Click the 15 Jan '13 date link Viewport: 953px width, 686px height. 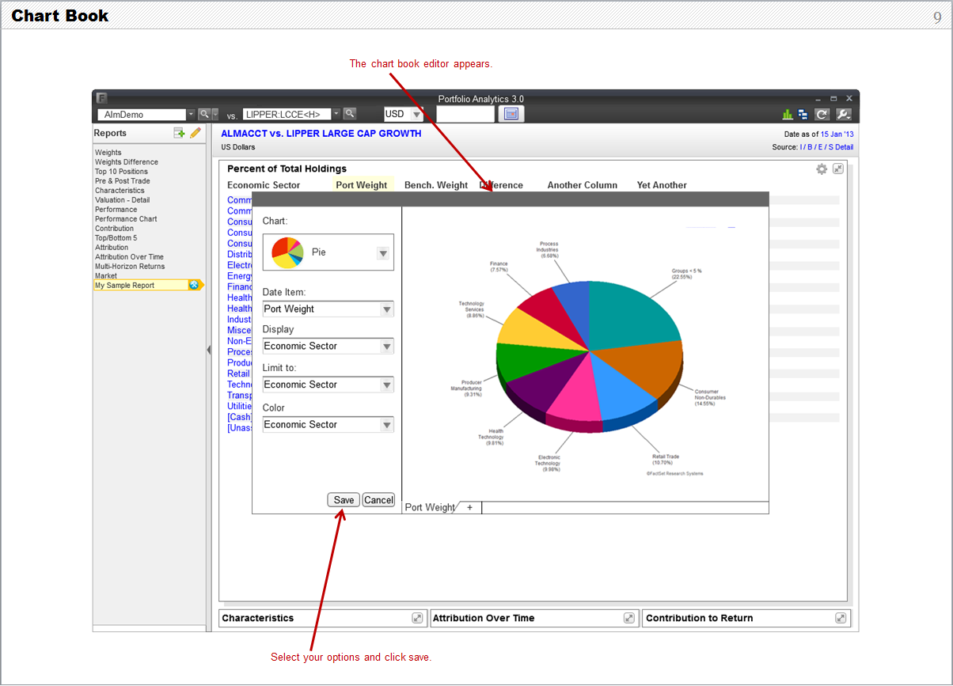[x=837, y=135]
